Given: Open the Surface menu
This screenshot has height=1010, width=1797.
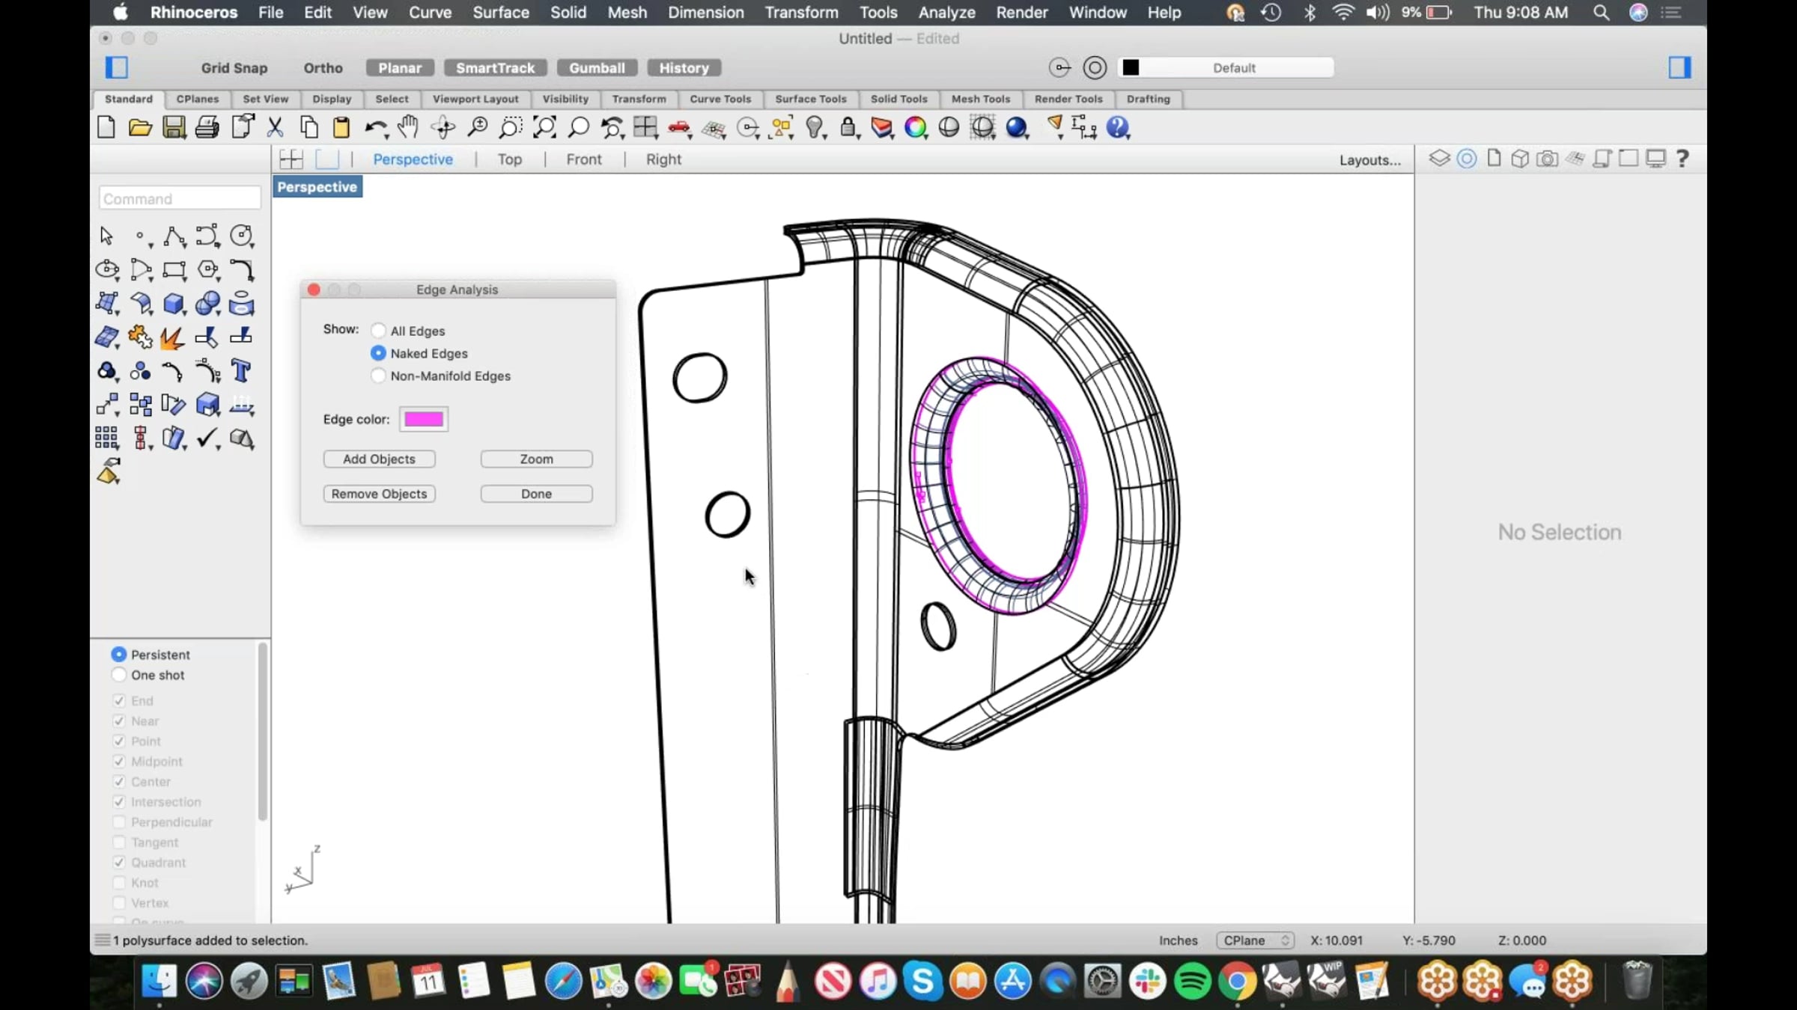Looking at the screenshot, I should point(501,13).
